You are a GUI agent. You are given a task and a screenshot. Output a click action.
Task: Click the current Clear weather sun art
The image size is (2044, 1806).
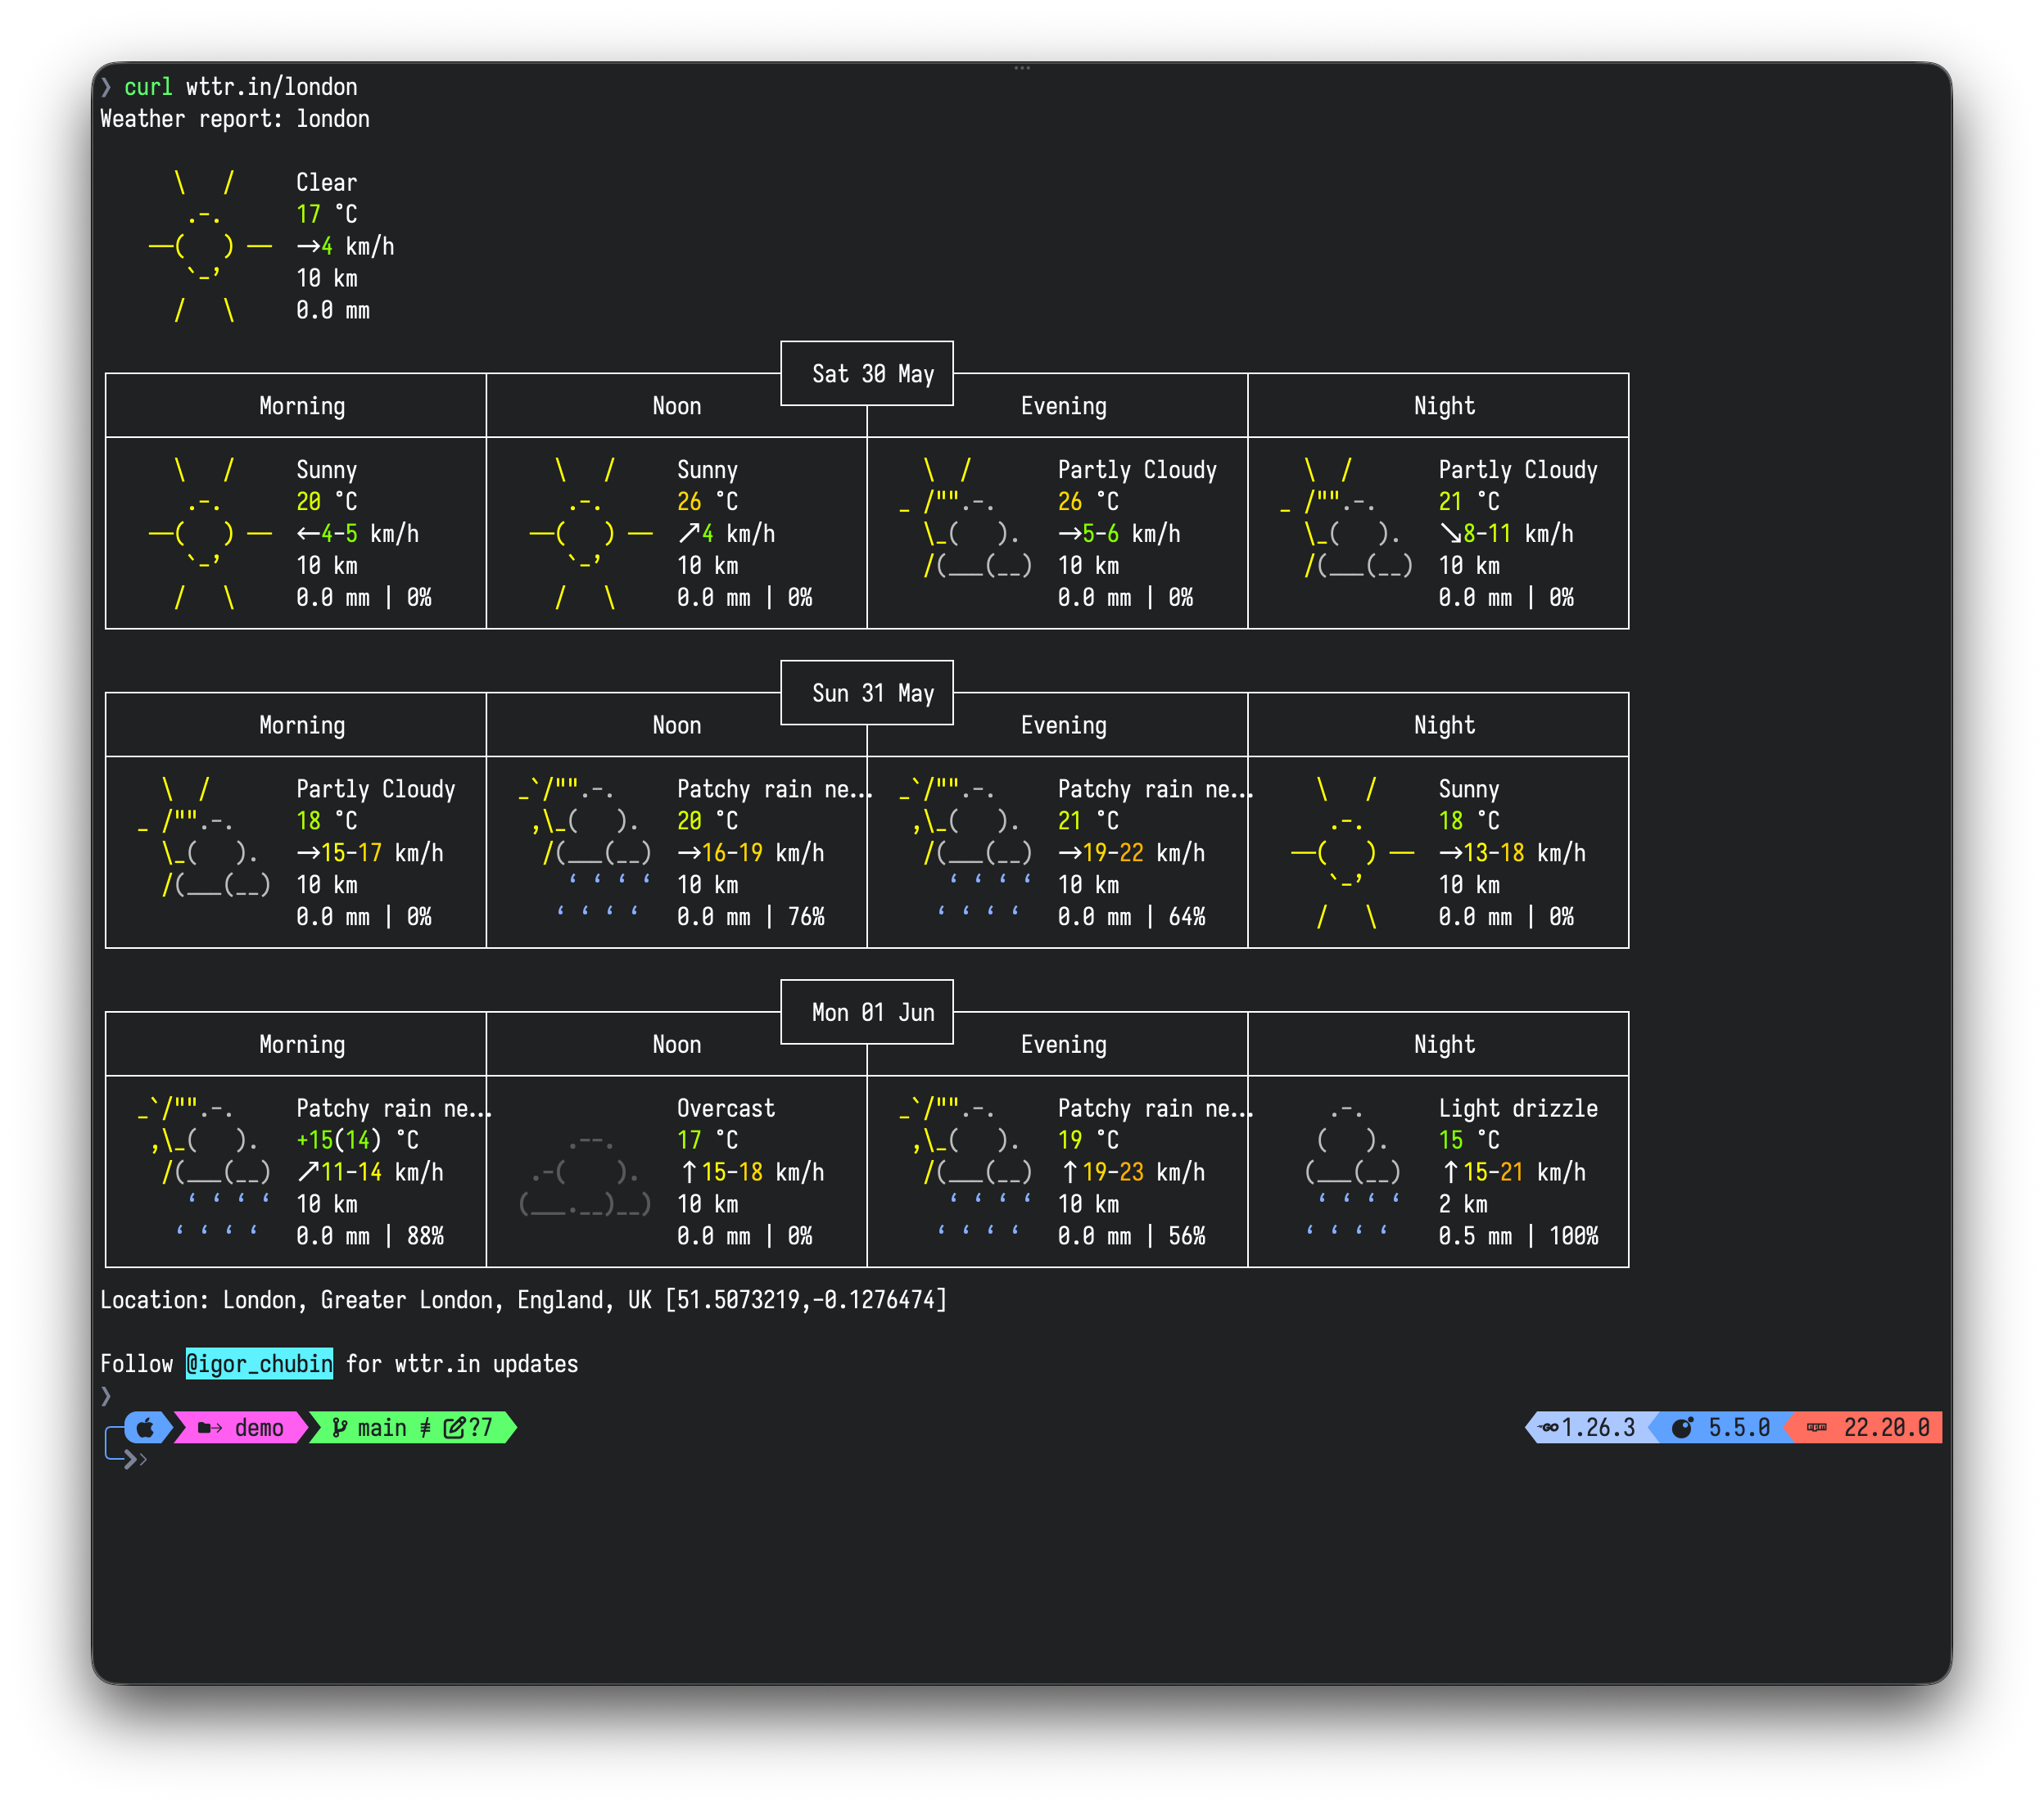[210, 247]
